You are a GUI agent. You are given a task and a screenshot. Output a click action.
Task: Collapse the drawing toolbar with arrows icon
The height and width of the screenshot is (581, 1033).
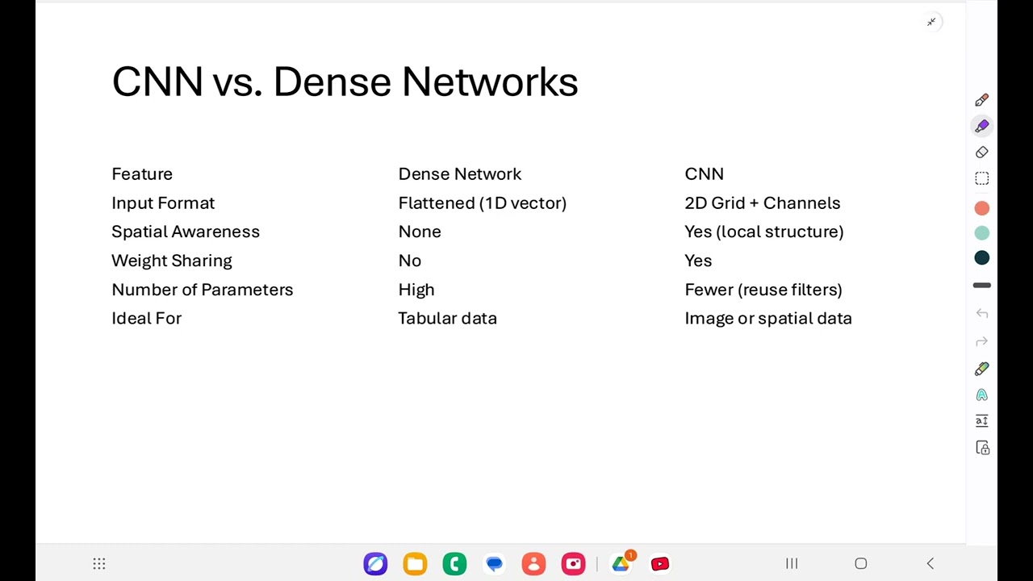[931, 22]
